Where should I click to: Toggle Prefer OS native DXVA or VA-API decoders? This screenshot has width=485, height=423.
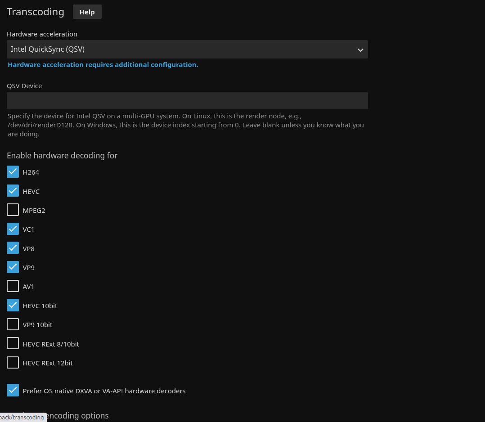(13, 391)
